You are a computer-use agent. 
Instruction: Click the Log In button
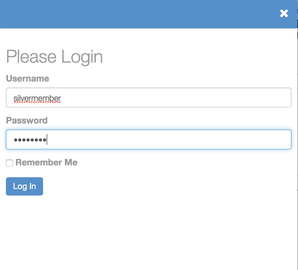(x=24, y=186)
